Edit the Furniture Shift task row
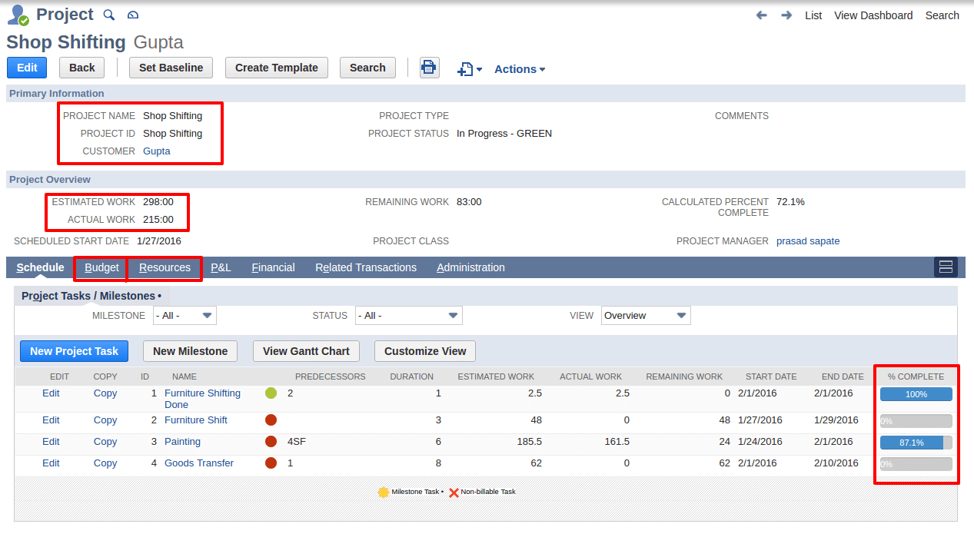This screenshot has width=974, height=534. [x=51, y=420]
